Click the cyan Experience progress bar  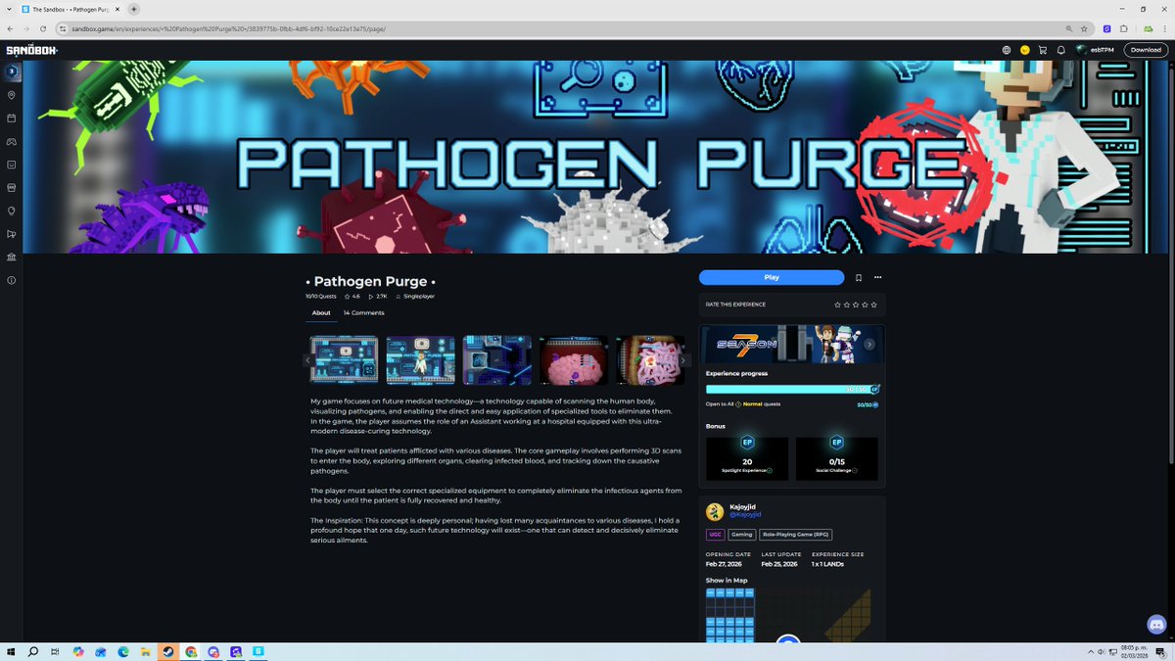788,389
